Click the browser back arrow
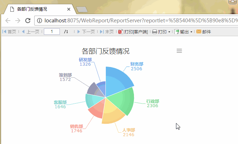This screenshot has height=144, width=238. [8, 21]
